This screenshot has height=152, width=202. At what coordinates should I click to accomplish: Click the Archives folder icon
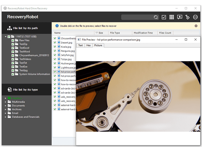(9, 109)
